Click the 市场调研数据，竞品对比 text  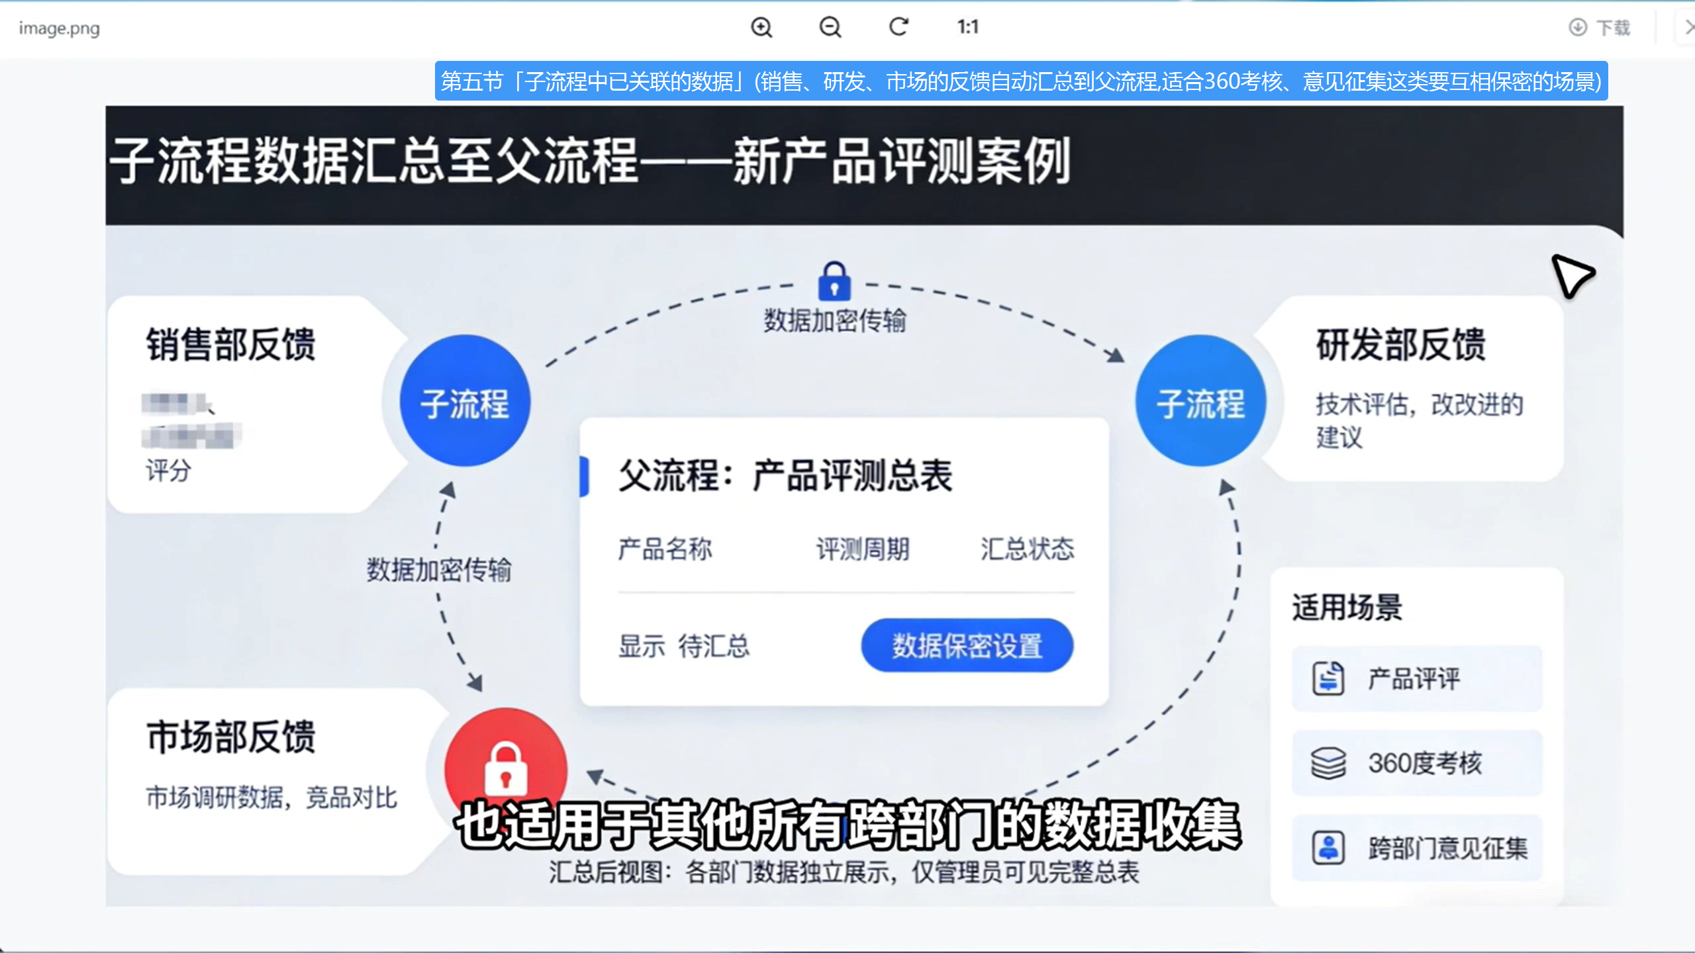point(271,797)
